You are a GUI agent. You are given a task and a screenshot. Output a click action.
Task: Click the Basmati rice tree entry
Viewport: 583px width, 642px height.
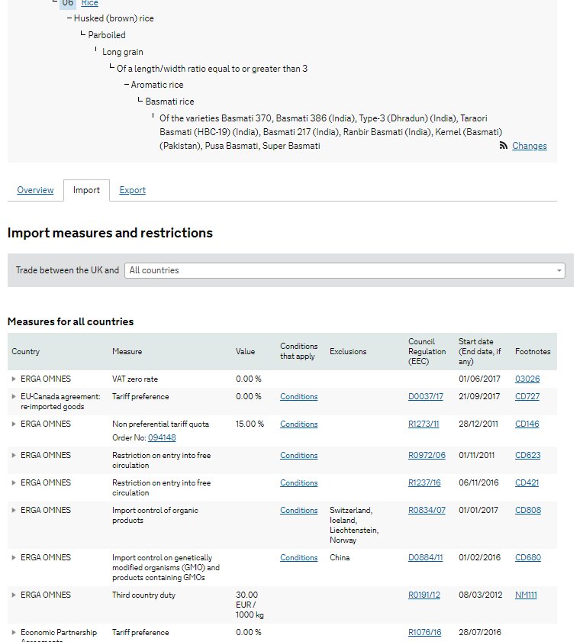(169, 102)
